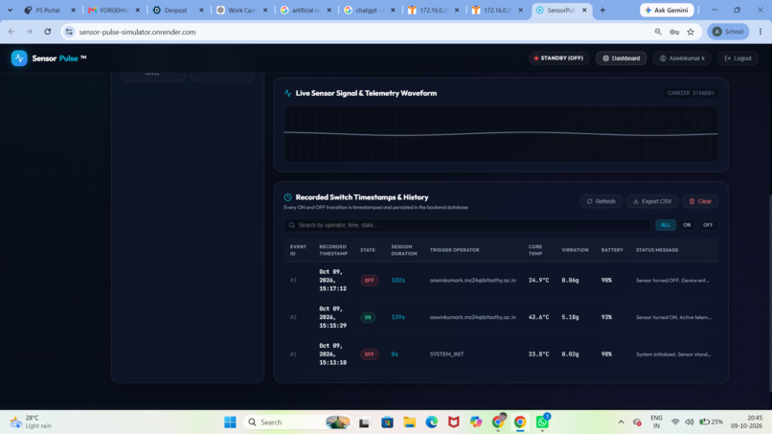
Task: Open Microsoft Edge from taskbar
Action: click(x=431, y=423)
